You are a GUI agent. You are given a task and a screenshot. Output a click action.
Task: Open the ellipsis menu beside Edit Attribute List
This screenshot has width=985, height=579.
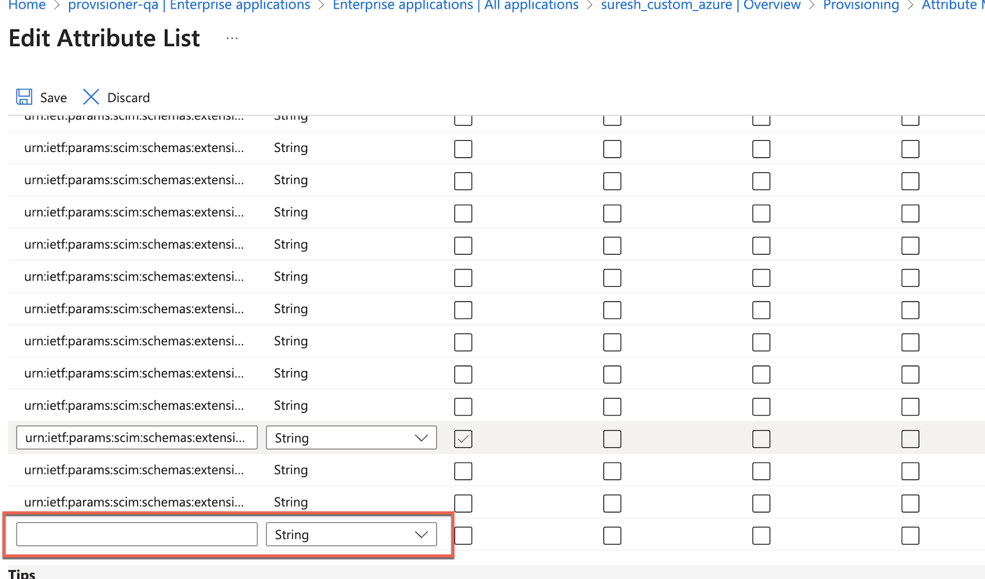(232, 37)
